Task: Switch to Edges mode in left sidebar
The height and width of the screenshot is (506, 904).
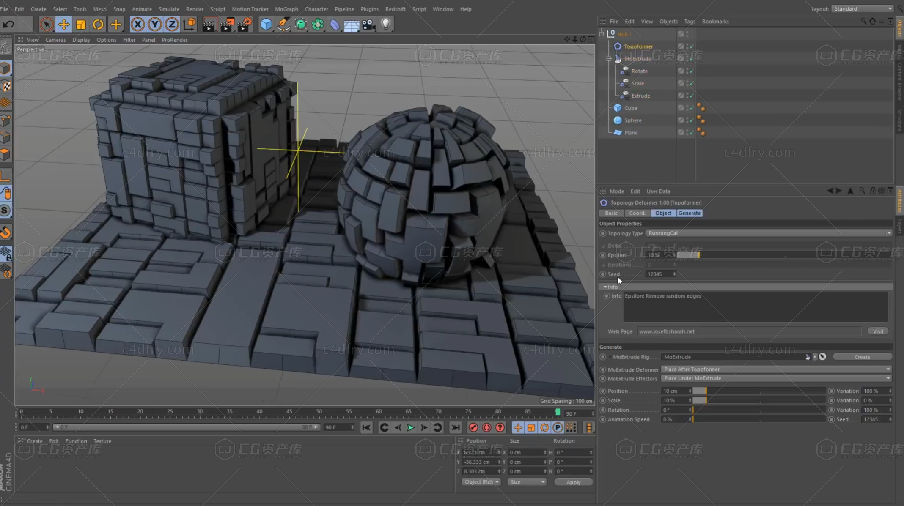Action: coord(6,138)
